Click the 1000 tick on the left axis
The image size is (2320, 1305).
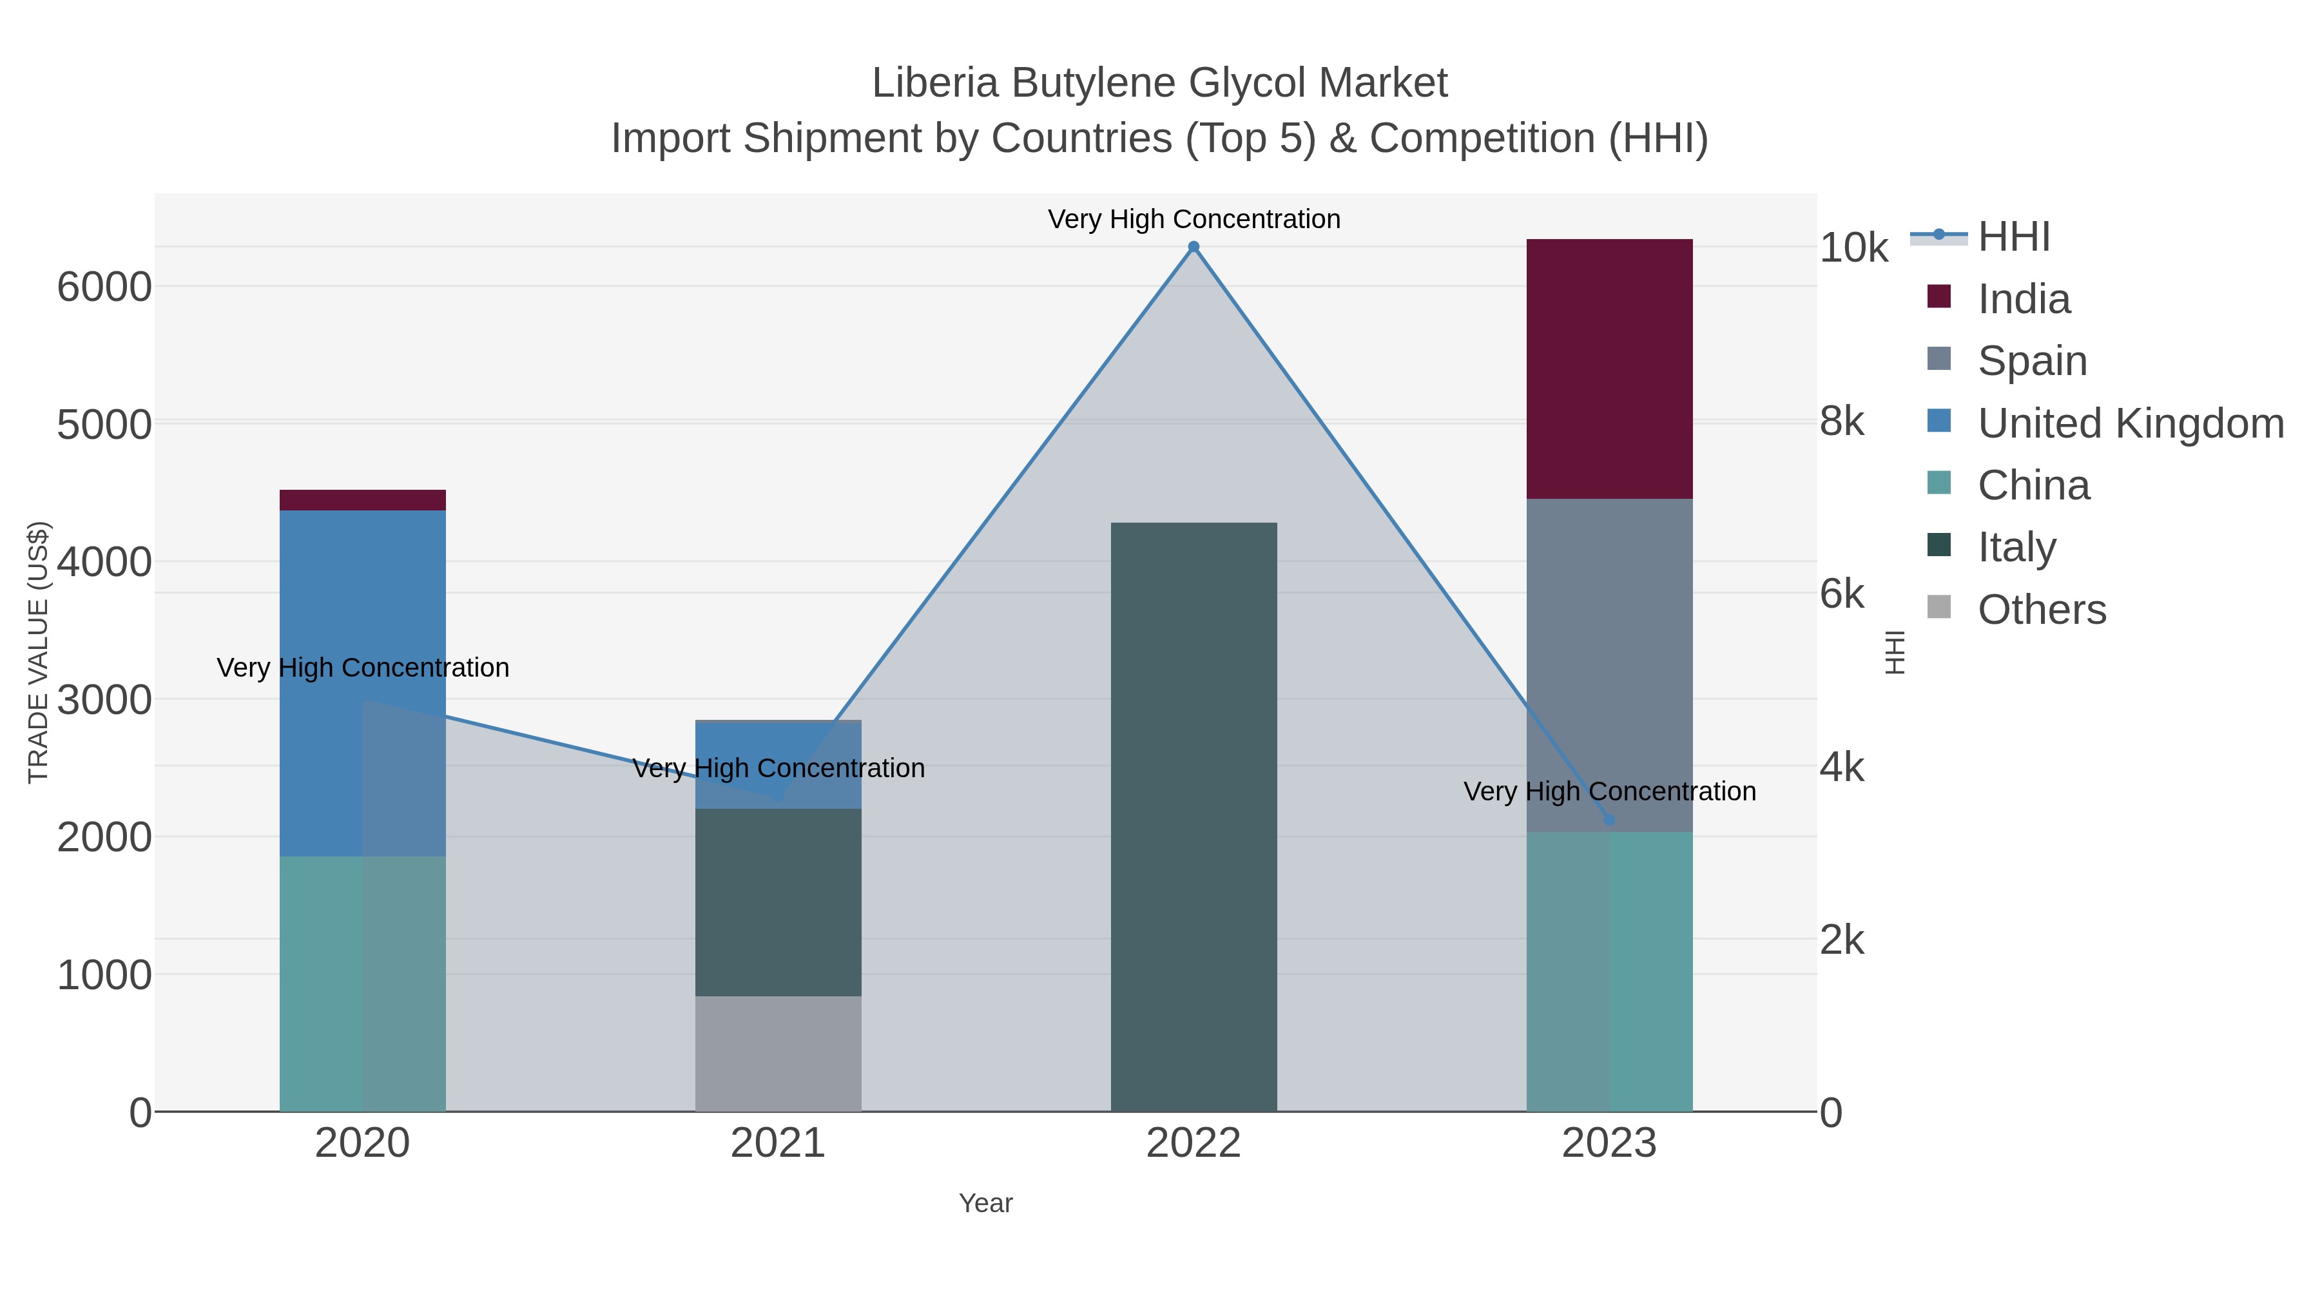pyautogui.click(x=104, y=974)
